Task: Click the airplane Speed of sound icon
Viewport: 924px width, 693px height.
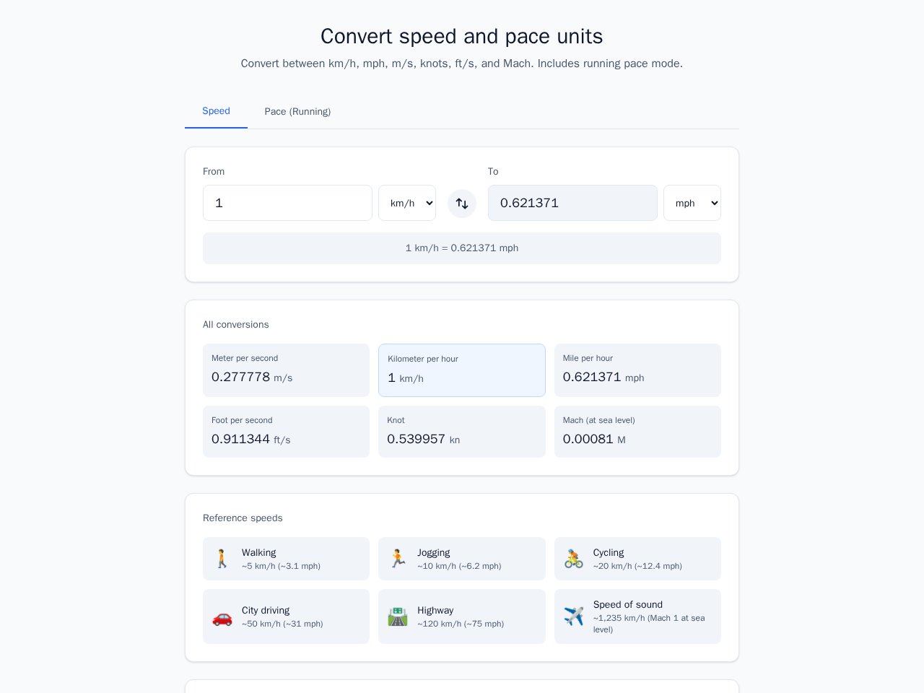Action: [x=574, y=616]
